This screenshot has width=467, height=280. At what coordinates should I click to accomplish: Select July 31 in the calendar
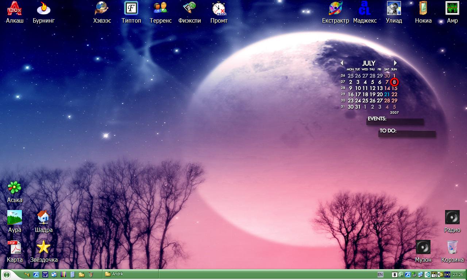[358, 107]
